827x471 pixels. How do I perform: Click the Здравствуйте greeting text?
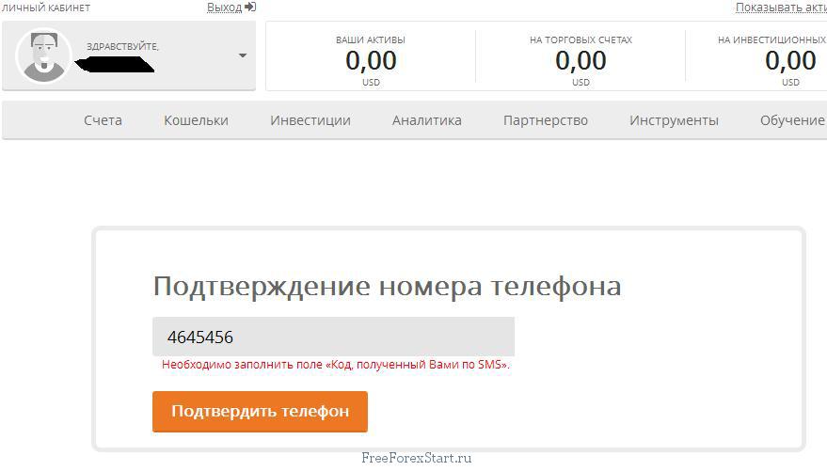[122, 46]
